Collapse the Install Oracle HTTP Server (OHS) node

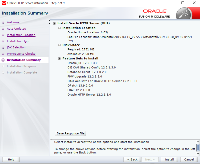(x=54, y=23)
